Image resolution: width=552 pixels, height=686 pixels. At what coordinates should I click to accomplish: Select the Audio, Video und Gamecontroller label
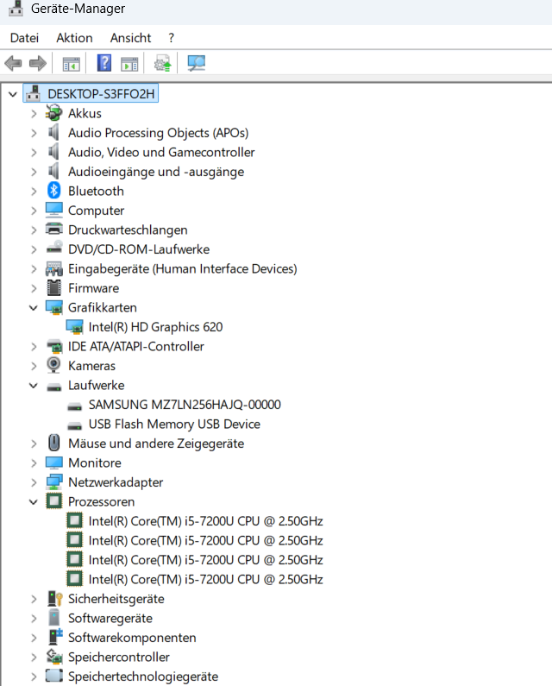161,152
